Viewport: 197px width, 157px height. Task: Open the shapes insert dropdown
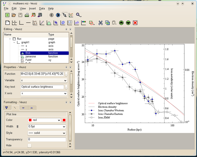click(92, 23)
